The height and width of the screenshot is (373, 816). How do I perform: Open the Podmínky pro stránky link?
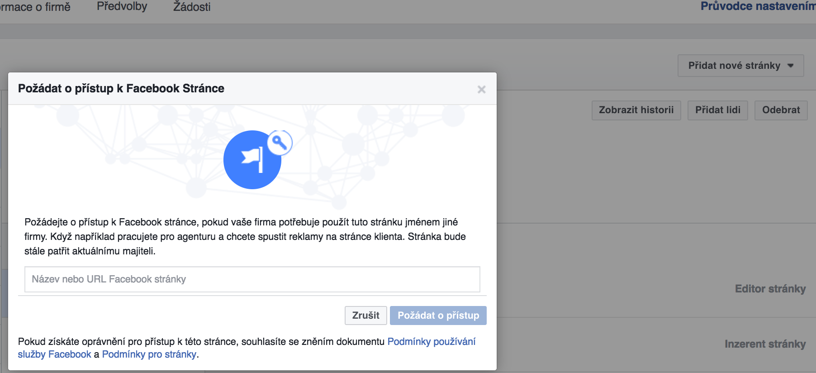click(x=149, y=354)
